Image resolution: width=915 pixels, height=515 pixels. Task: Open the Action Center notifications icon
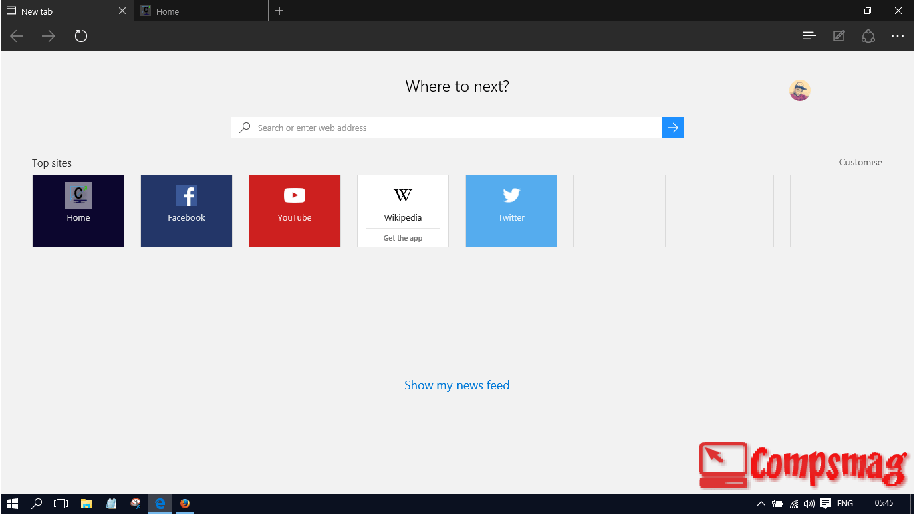pos(825,504)
